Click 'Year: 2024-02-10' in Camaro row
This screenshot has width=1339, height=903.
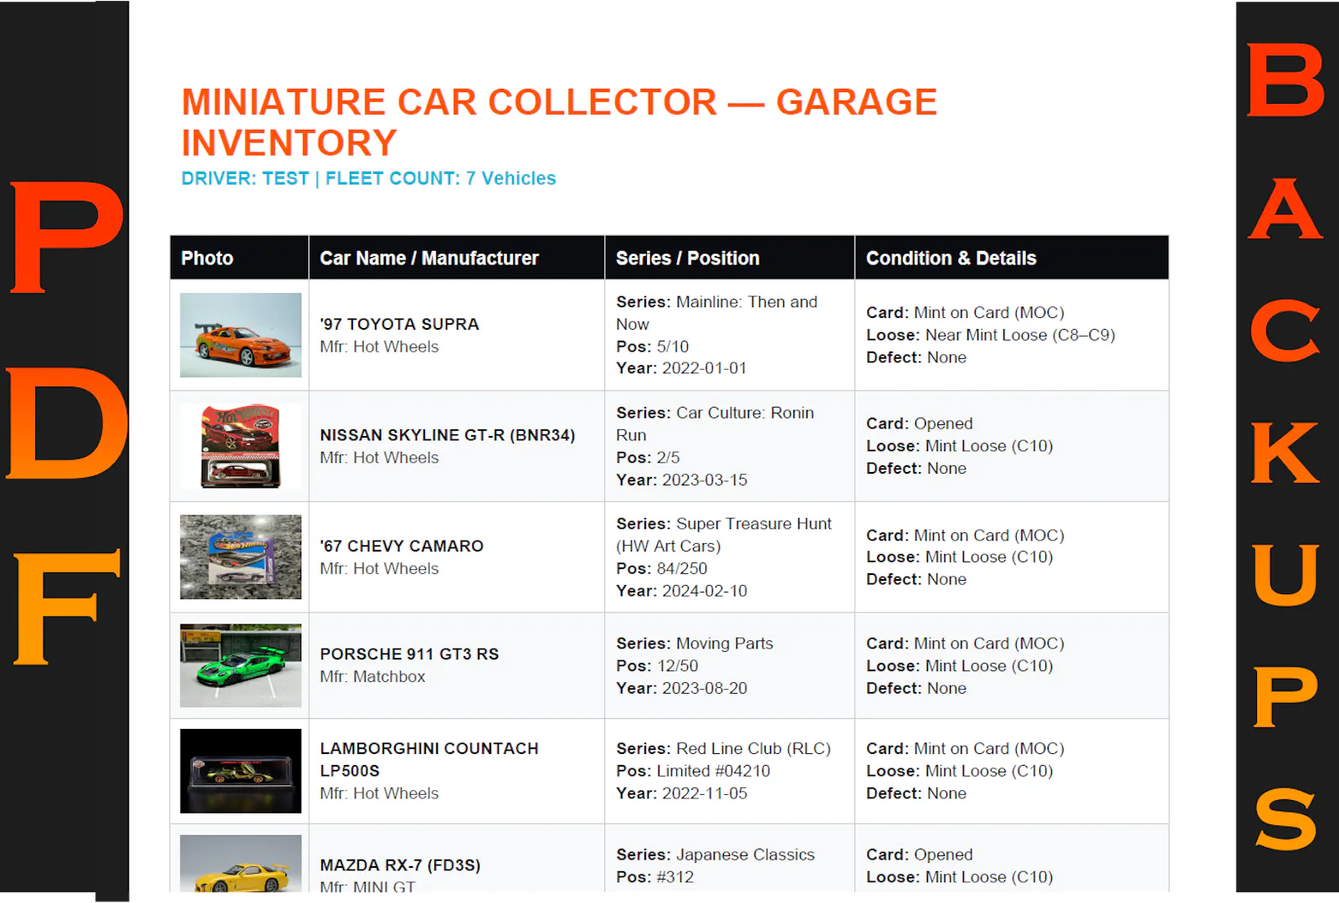[682, 591]
